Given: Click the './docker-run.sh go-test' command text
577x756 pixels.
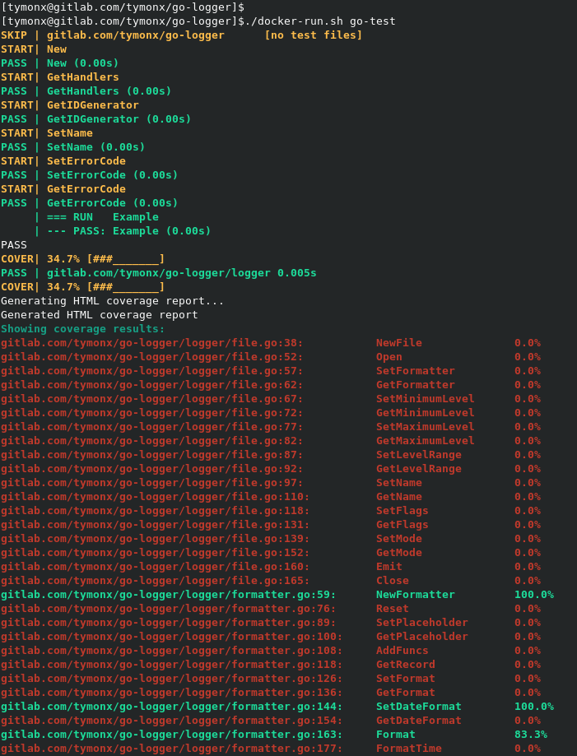Looking at the screenshot, I should point(321,21).
